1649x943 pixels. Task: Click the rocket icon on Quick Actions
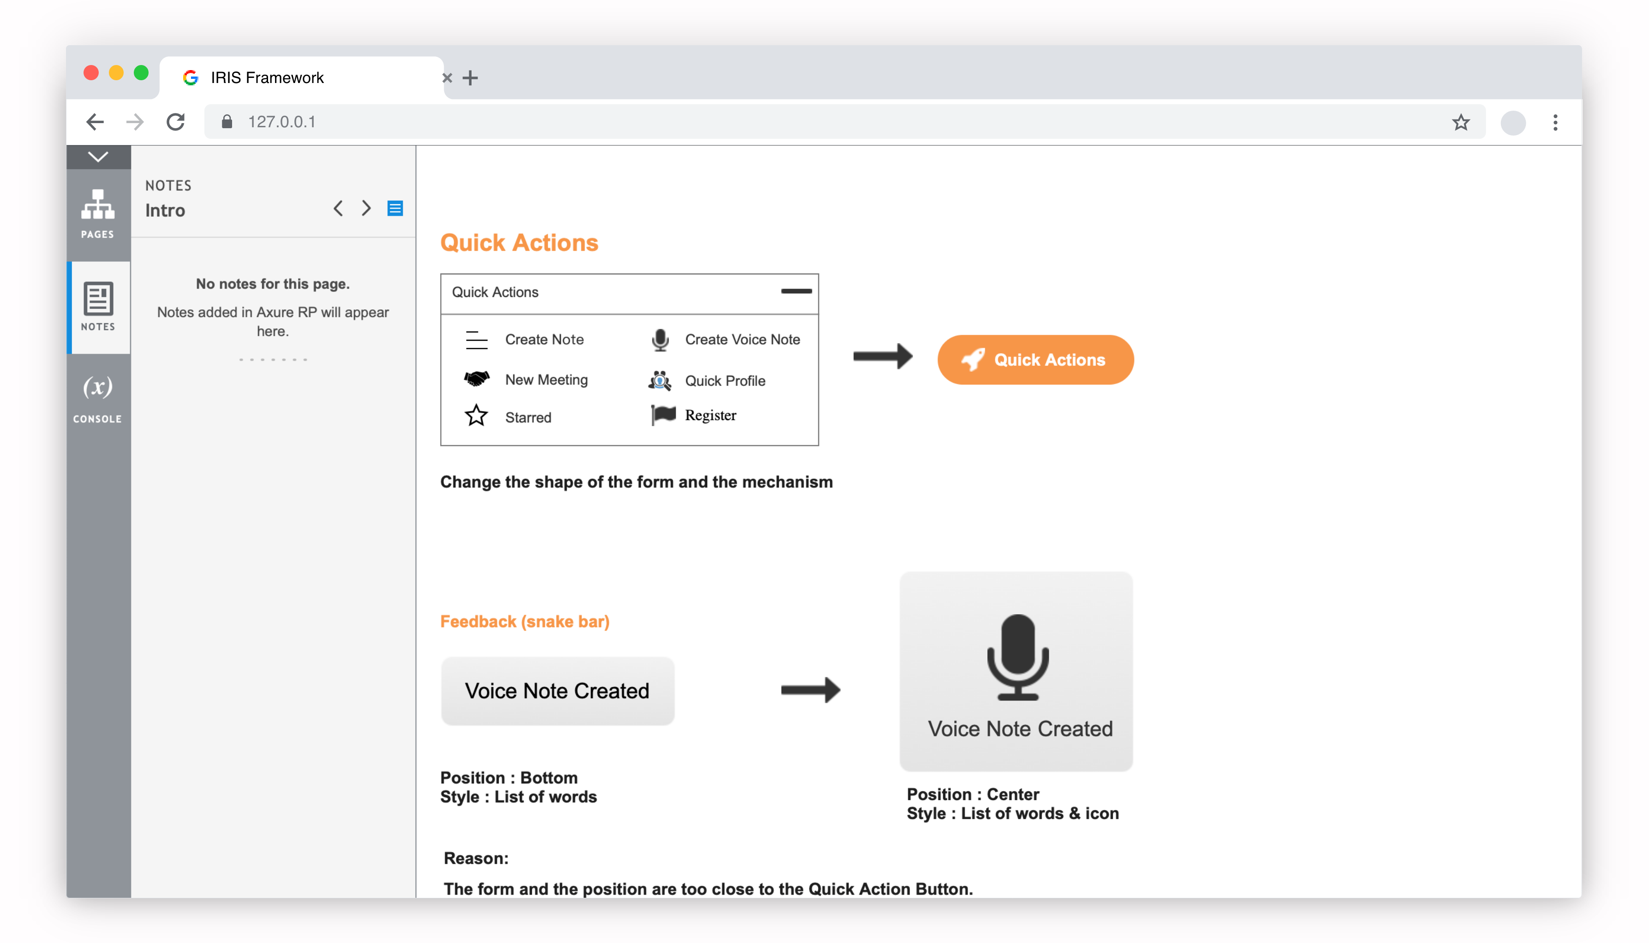click(973, 360)
